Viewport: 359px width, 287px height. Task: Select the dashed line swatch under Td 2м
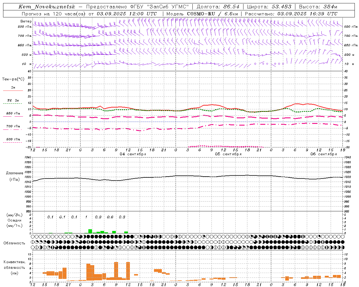(x=13, y=104)
